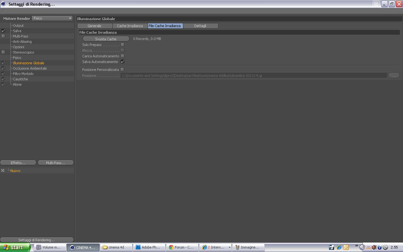Turn off the Filtro Morbido checkmark
The image size is (403, 252).
(x=3, y=74)
